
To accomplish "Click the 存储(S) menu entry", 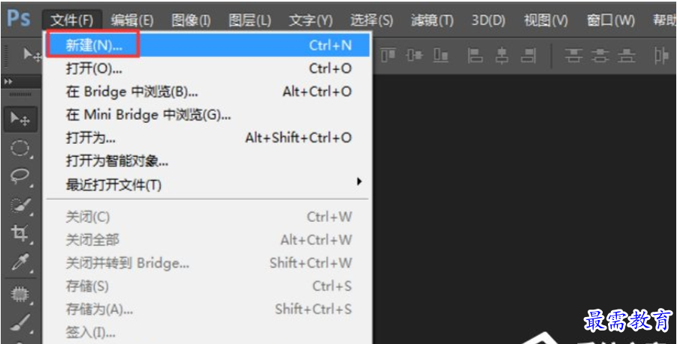I will (x=208, y=286).
